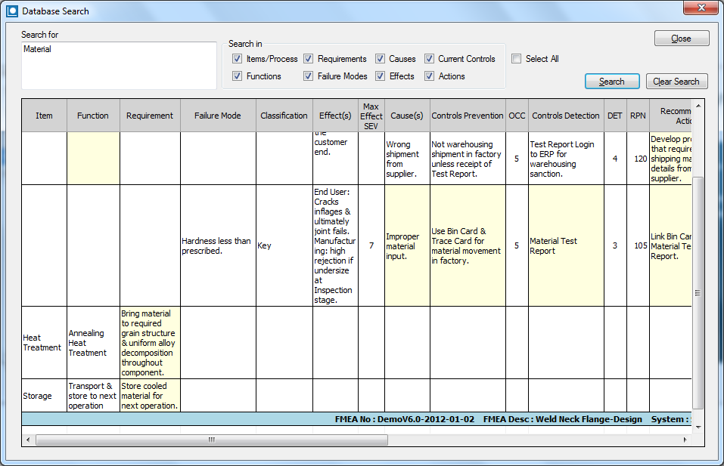
Task: Click the Database Search window title icon
Action: point(12,11)
